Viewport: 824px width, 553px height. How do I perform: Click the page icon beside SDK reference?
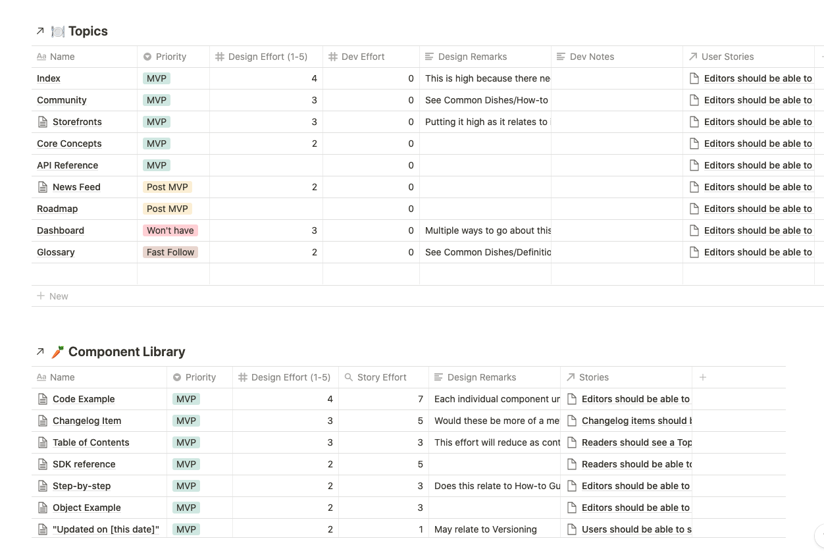tap(43, 464)
